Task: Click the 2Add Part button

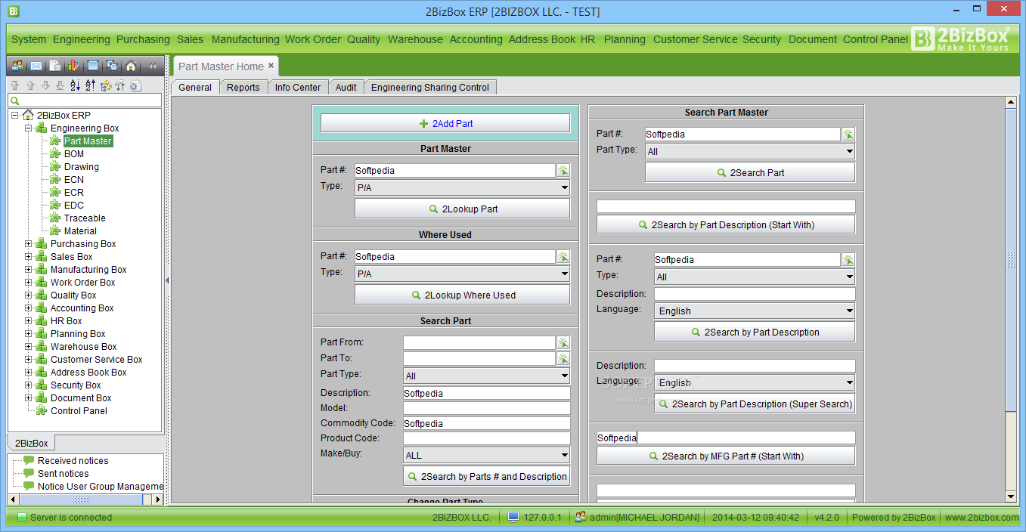Action: 445,123
